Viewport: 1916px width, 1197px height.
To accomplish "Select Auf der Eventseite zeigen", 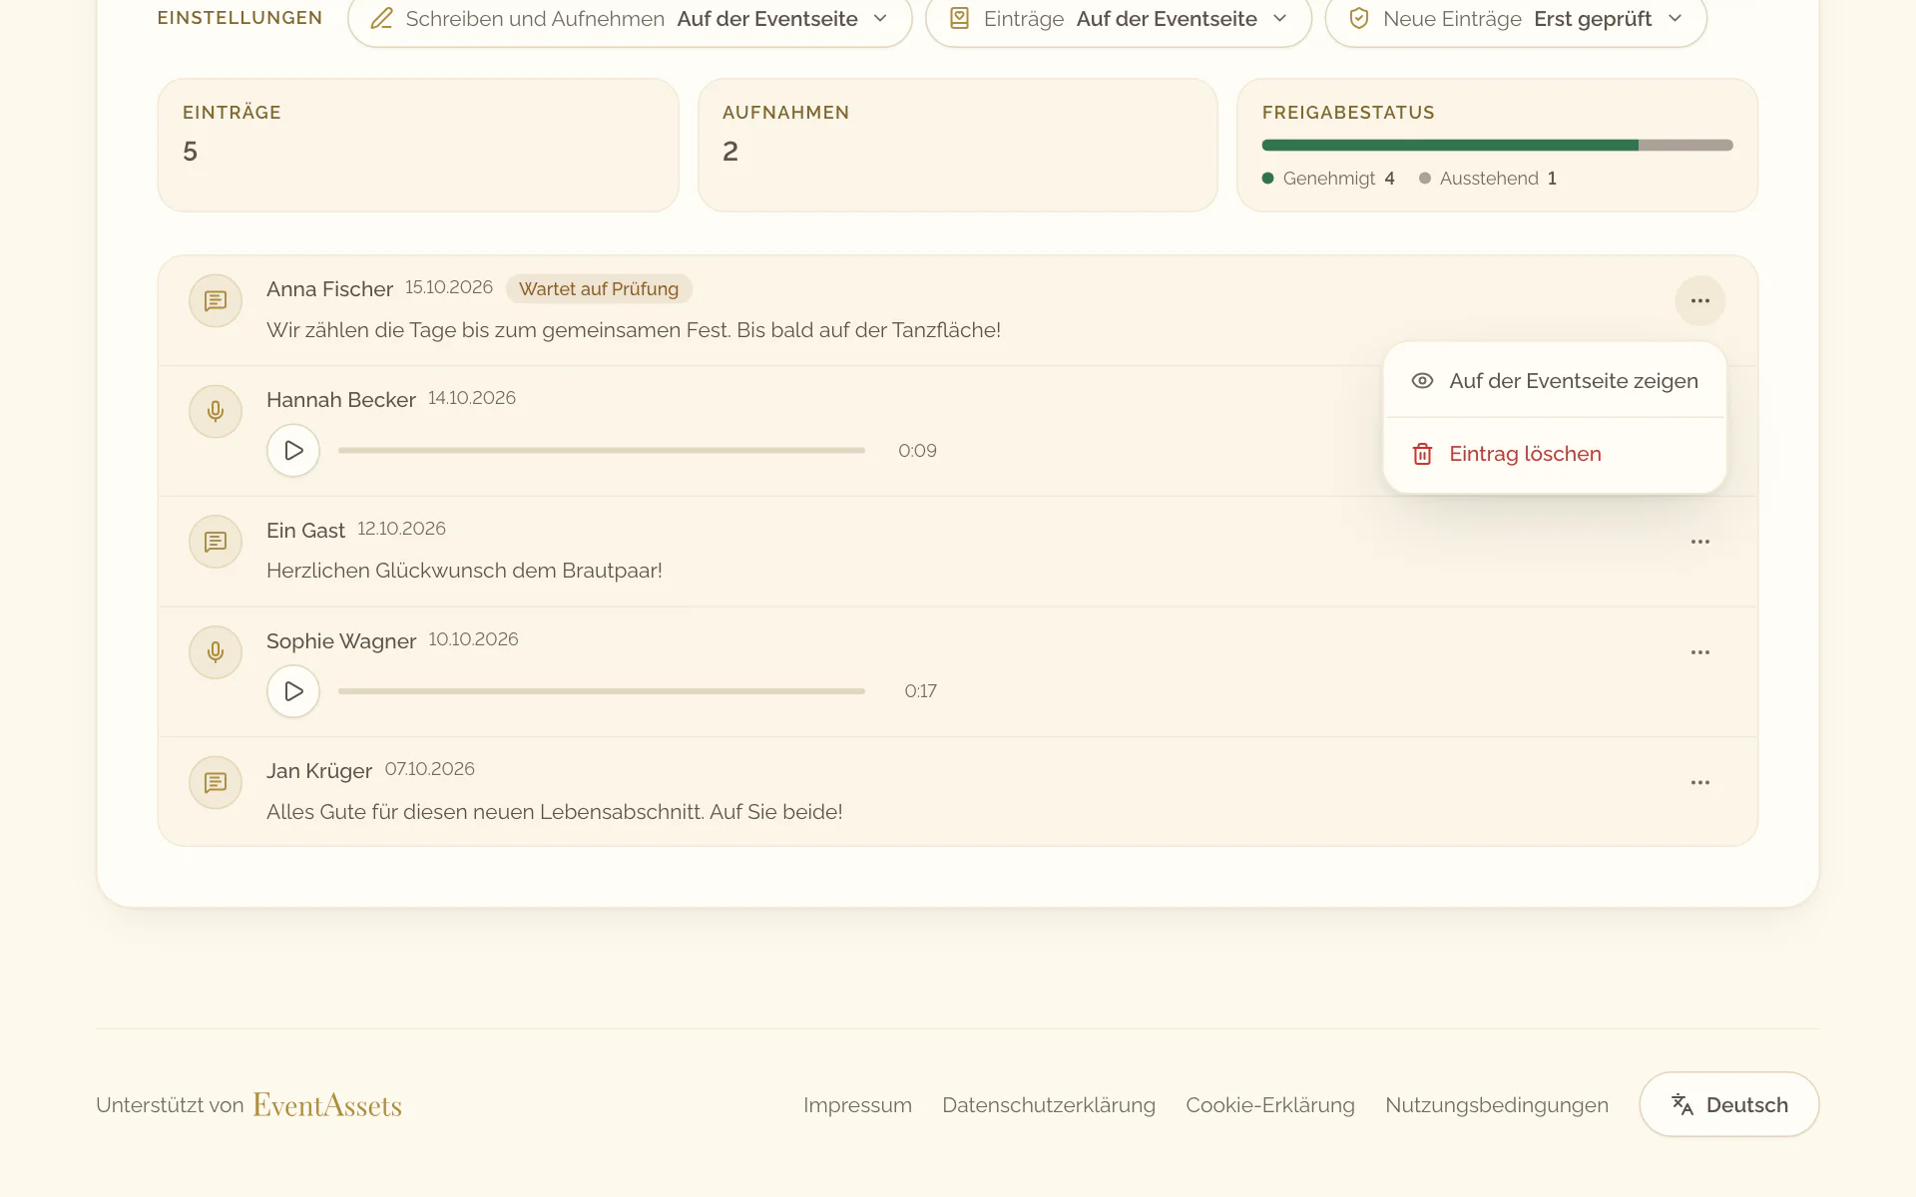I will [1555, 381].
